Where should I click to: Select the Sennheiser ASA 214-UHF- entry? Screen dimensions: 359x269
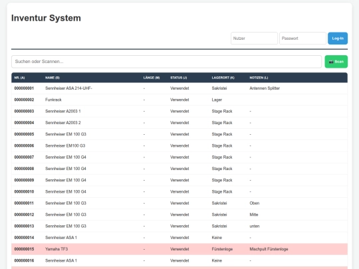[68, 88]
